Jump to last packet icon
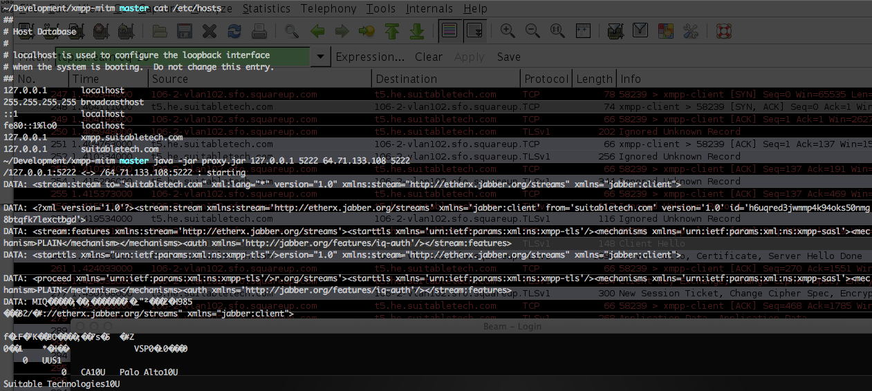 417,31
